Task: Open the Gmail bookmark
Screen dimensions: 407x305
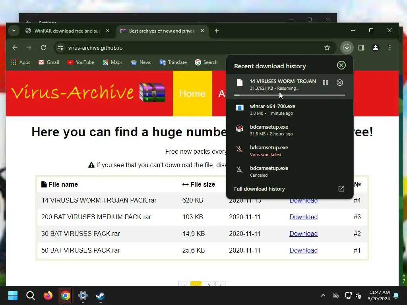Action: pyautogui.click(x=49, y=62)
